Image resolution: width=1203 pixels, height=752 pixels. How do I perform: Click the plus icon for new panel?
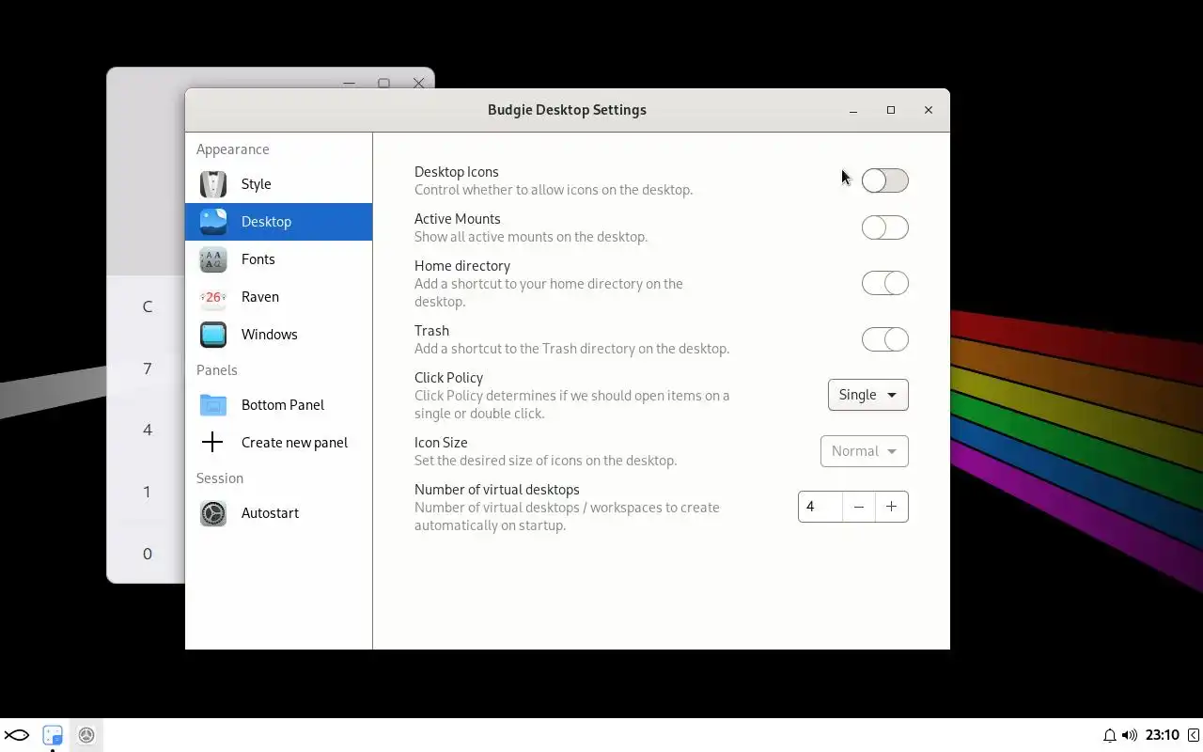point(213,443)
